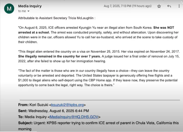Click the "(19 hours ago)" relative time
Image resolution: width=183 pixels, height=132 pixels.
[x=142, y=6]
